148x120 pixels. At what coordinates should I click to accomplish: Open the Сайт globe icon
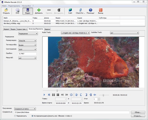point(70,10)
